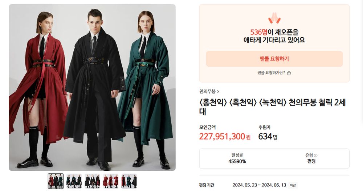Select the first highlighted thumbnail image

tap(56, 181)
